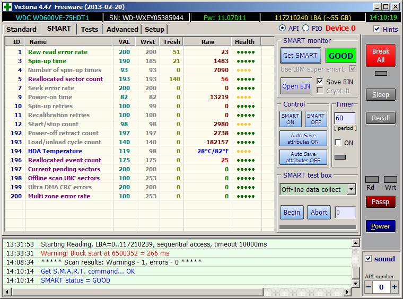Click the red Break All button
Image resolution: width=403 pixels, height=299 pixels.
pyautogui.click(x=381, y=56)
